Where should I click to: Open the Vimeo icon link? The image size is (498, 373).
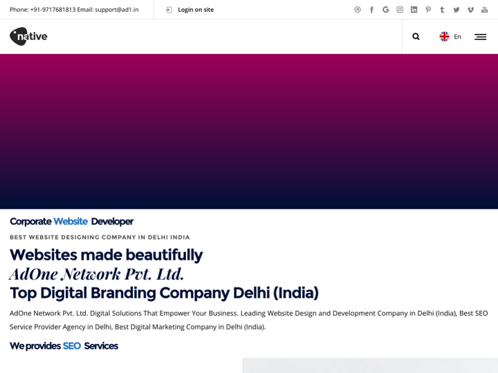[470, 10]
